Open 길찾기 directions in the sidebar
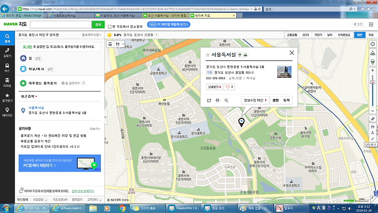378x213 pixels. point(7,53)
